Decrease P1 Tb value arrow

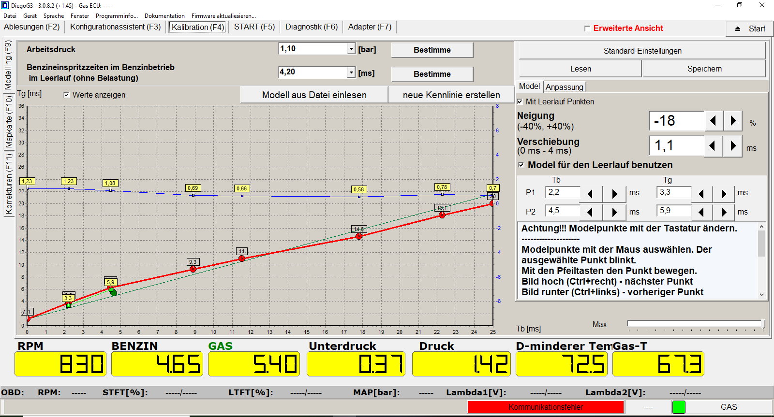tap(591, 194)
